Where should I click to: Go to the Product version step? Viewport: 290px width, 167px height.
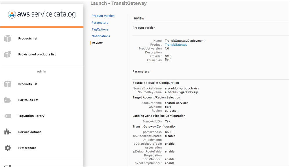[103, 16]
